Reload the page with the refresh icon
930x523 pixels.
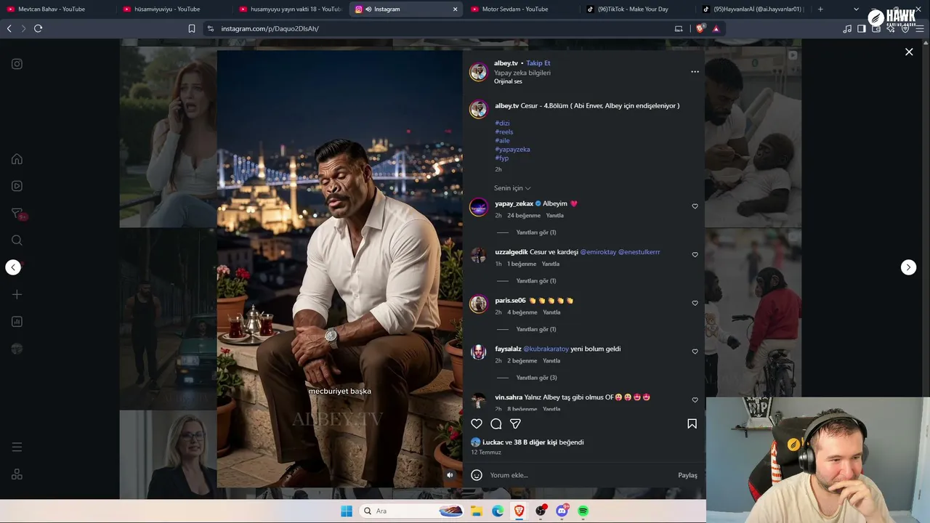point(38,28)
